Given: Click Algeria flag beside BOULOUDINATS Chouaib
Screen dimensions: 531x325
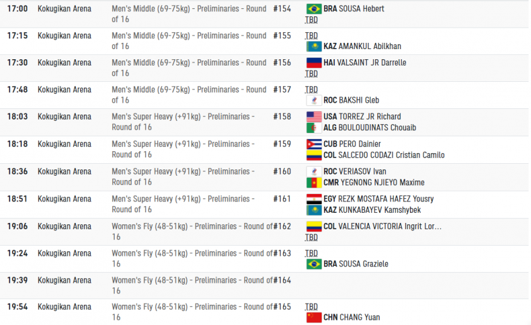Looking at the screenshot, I should [x=314, y=128].
